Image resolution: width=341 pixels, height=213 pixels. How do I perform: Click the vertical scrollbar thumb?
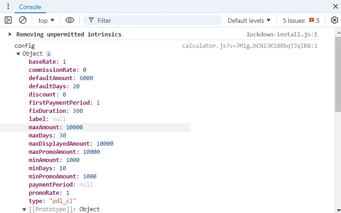337,73
